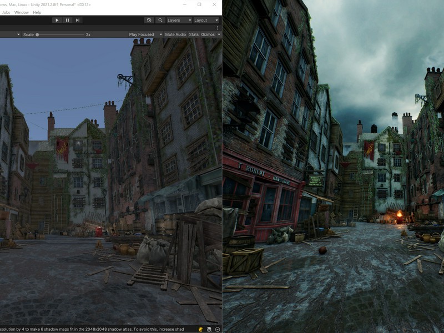Viewport: 444px width, 333px height.
Task: Click the Pause button in Unity toolbar
Action: coord(67,20)
